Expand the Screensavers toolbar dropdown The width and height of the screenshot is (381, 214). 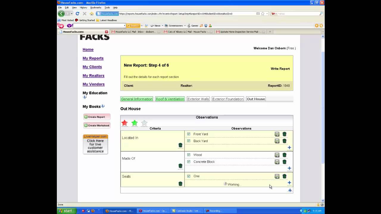[185, 26]
